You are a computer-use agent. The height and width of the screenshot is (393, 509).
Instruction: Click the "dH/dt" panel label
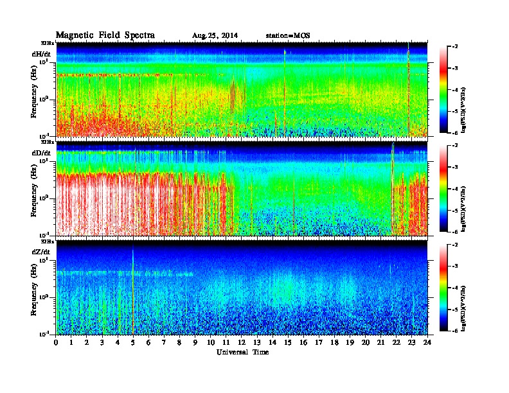click(41, 54)
